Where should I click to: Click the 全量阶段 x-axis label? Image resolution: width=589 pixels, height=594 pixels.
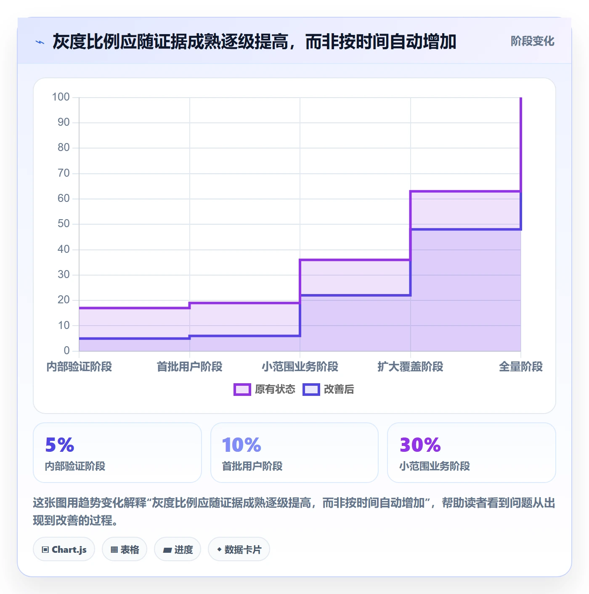521,367
